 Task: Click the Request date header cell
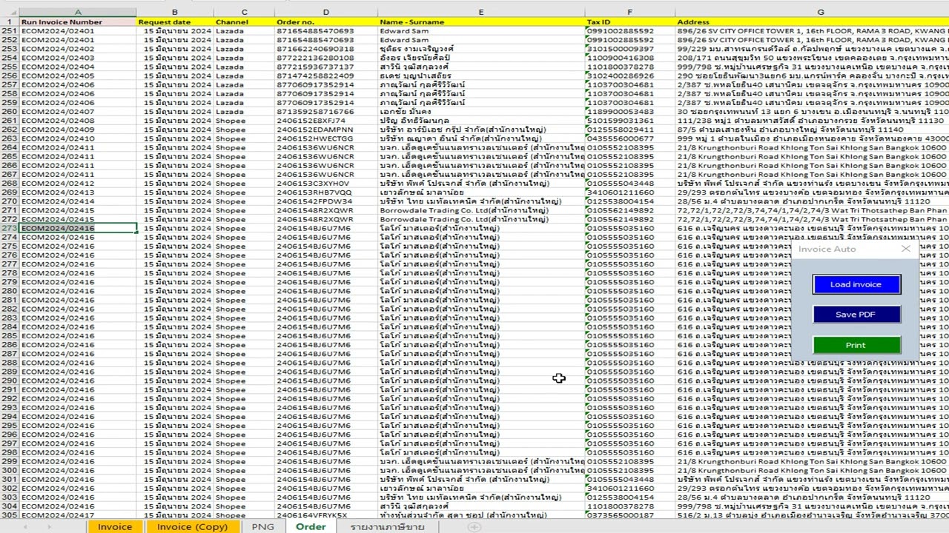tap(175, 22)
